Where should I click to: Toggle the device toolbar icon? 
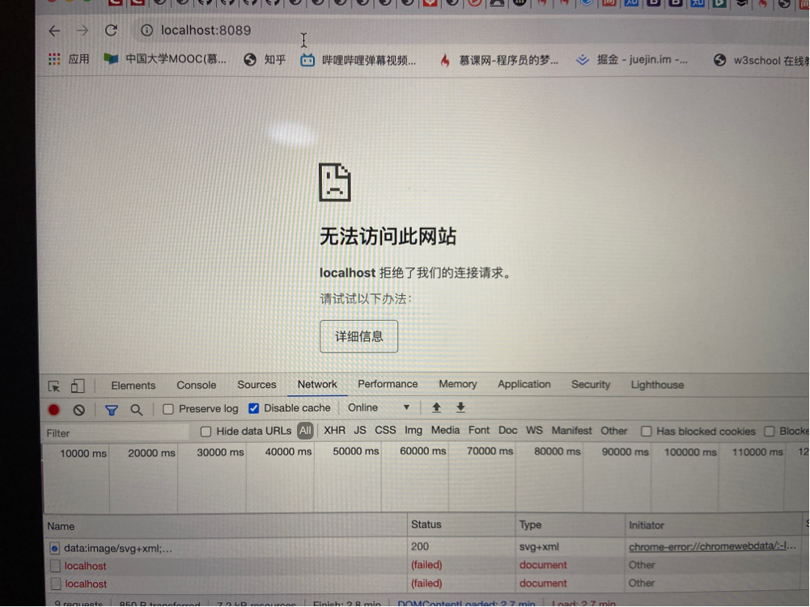point(78,386)
